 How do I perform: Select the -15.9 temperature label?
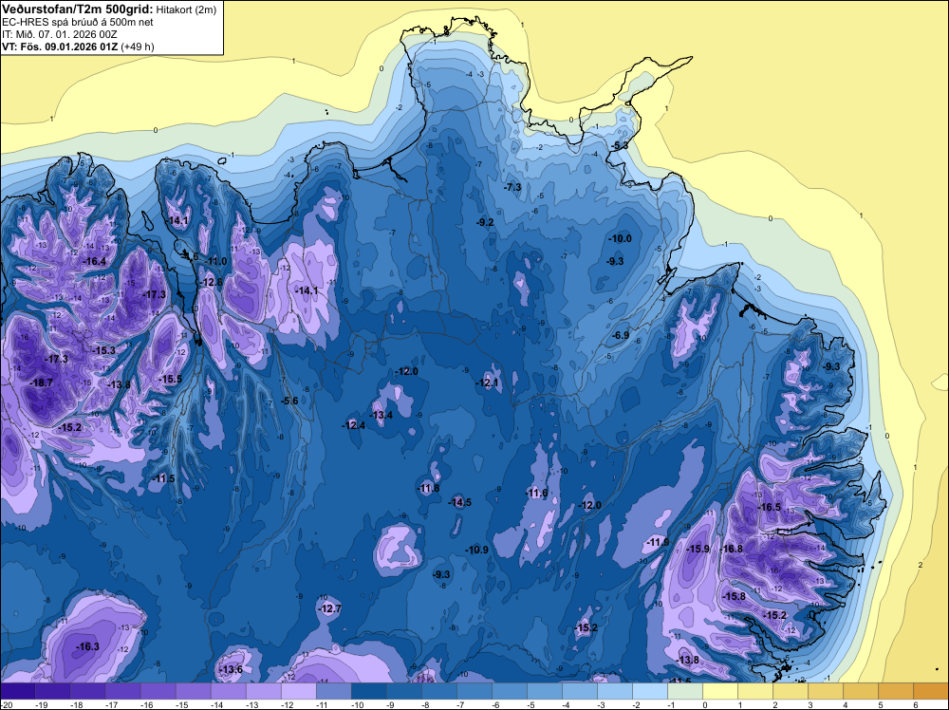[x=698, y=549]
